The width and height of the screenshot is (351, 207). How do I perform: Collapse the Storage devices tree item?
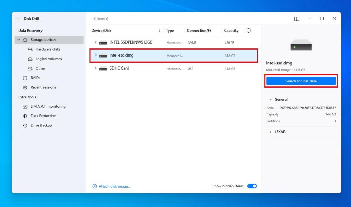point(19,39)
